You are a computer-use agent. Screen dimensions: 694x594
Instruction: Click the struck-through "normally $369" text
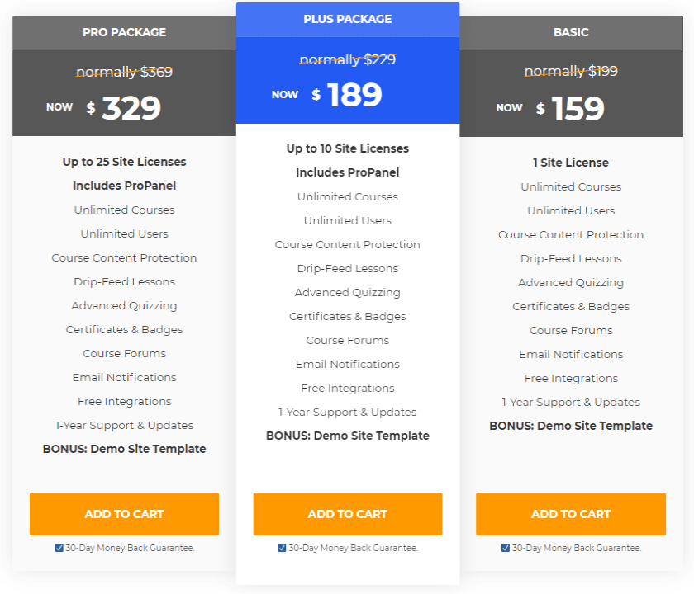pos(124,72)
